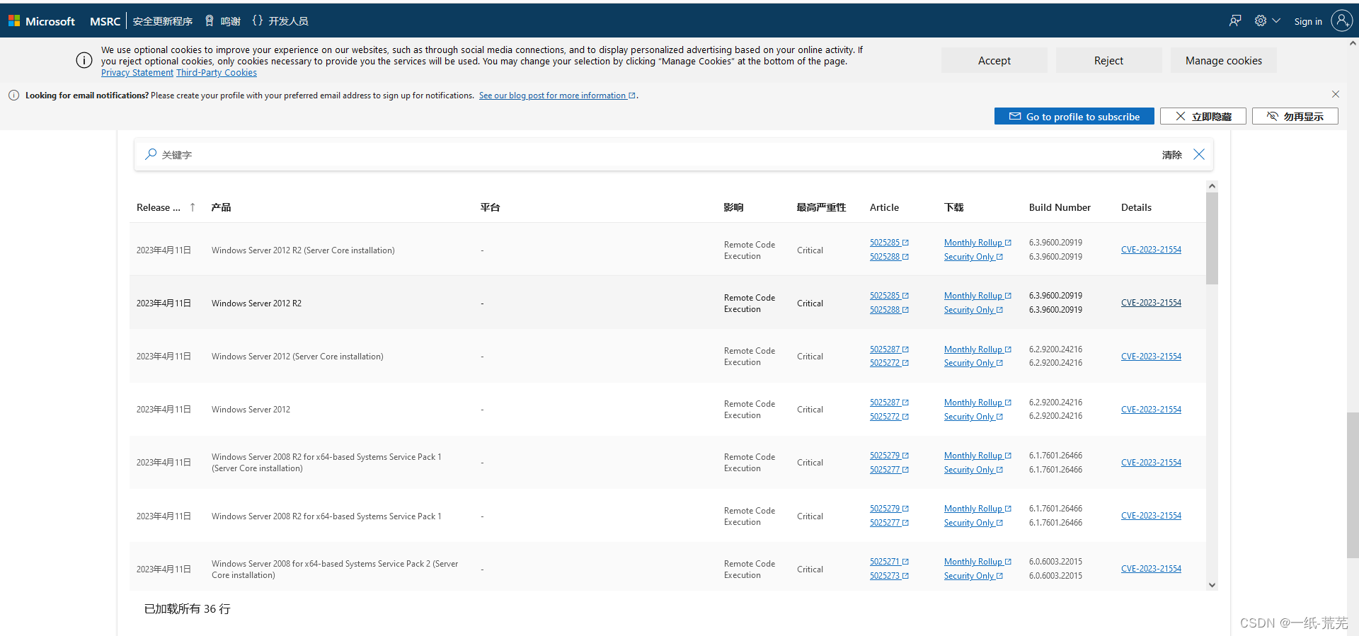Open CVE-2023-21554 in Windows Server 2012 row
The width and height of the screenshot is (1359, 636).
click(x=1151, y=410)
